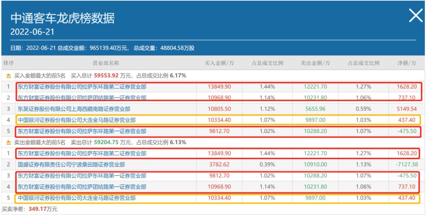Click -475.50 net amount in buy list row 5
The height and width of the screenshot is (217, 427).
click(407, 131)
